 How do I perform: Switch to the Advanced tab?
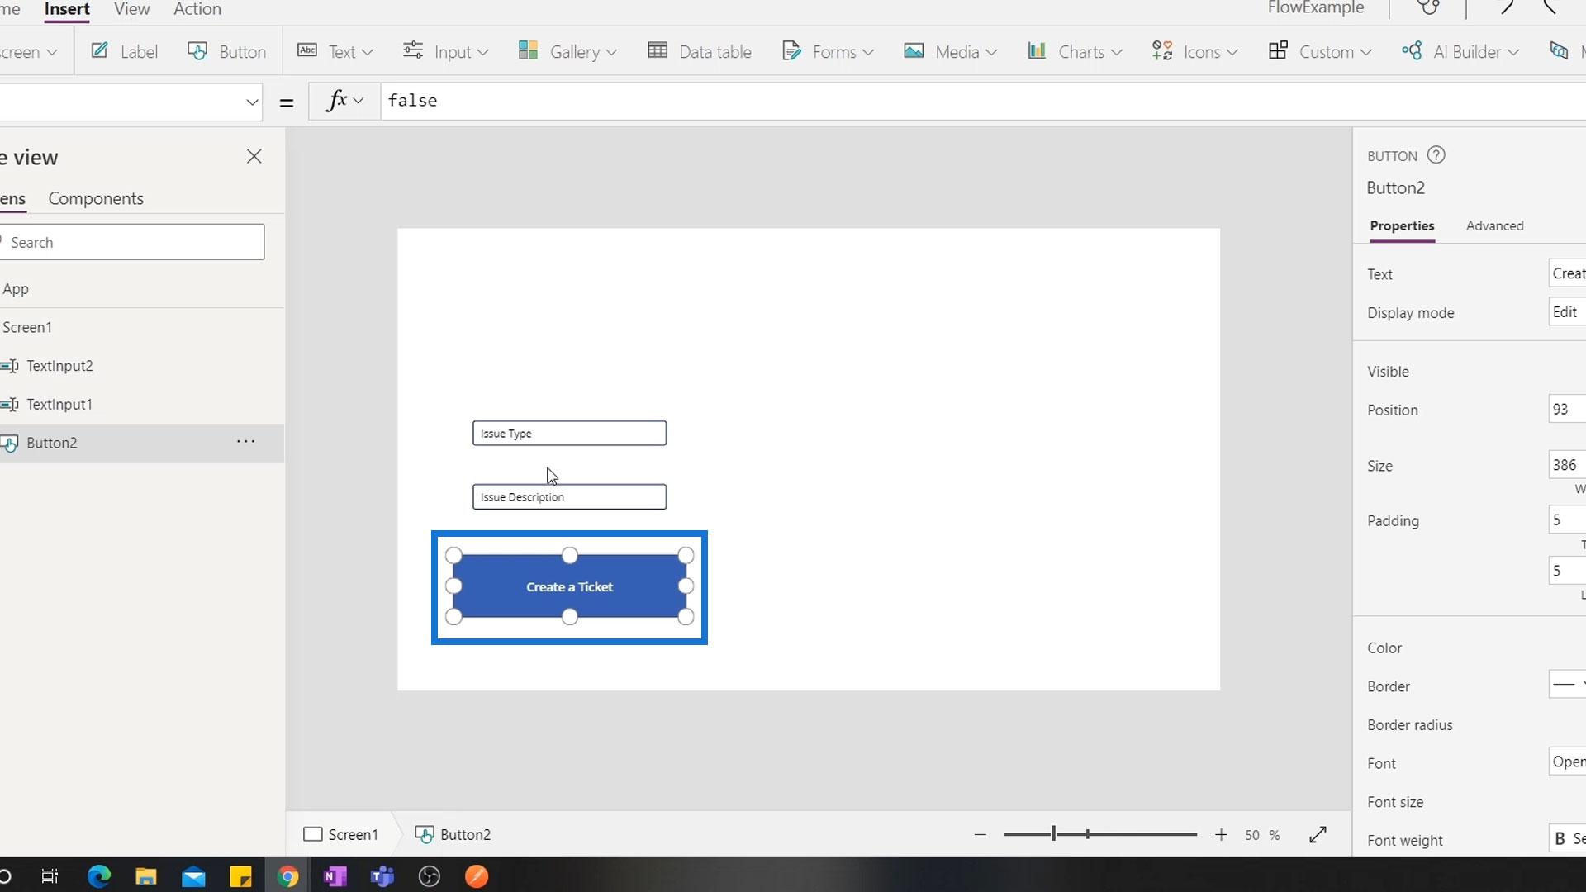coord(1494,225)
